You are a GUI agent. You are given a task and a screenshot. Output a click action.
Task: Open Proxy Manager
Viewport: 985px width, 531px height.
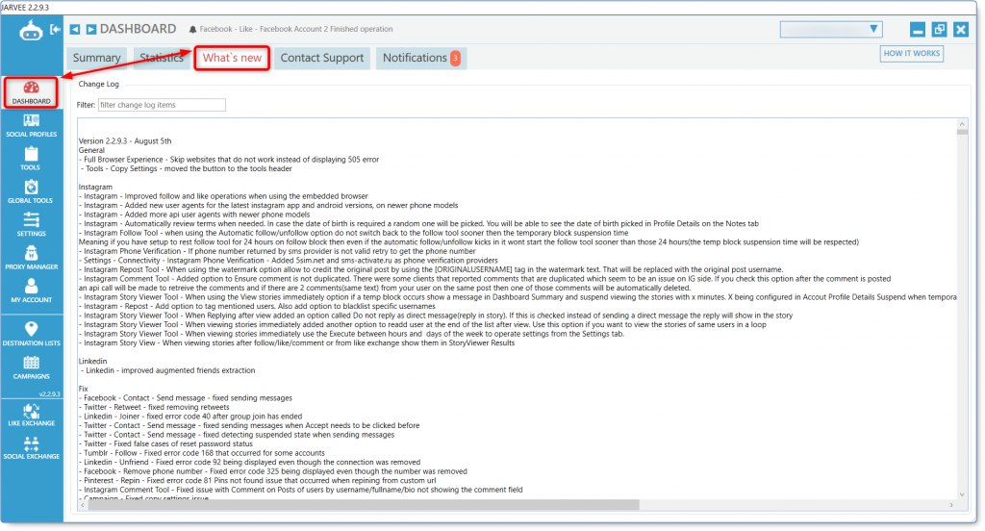coord(31,258)
